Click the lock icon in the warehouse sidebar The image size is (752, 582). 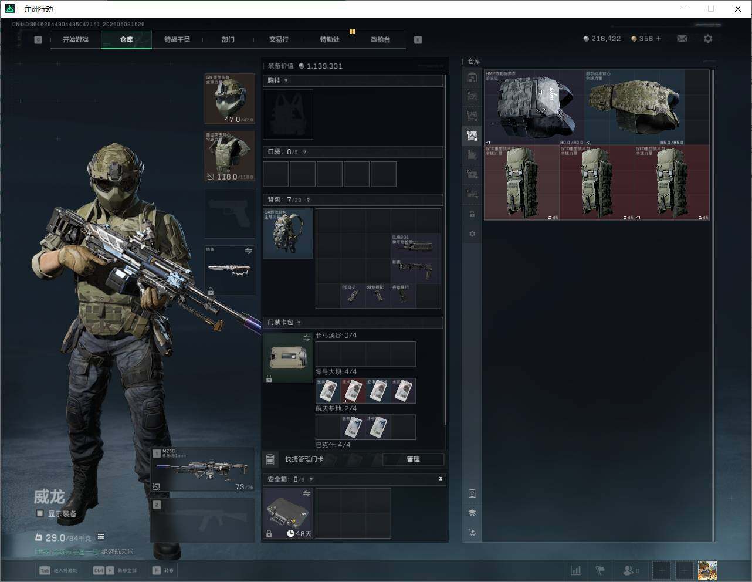472,214
